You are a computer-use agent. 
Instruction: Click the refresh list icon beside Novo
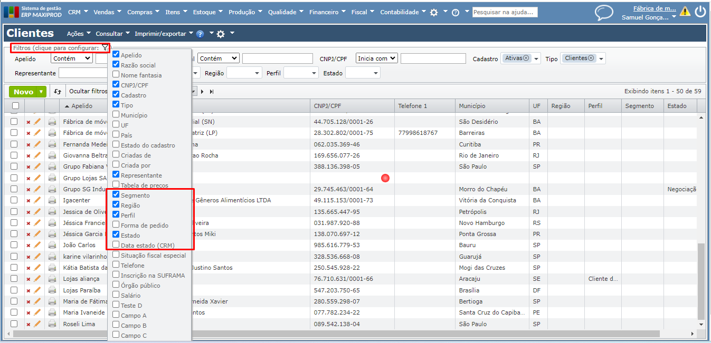(58, 92)
